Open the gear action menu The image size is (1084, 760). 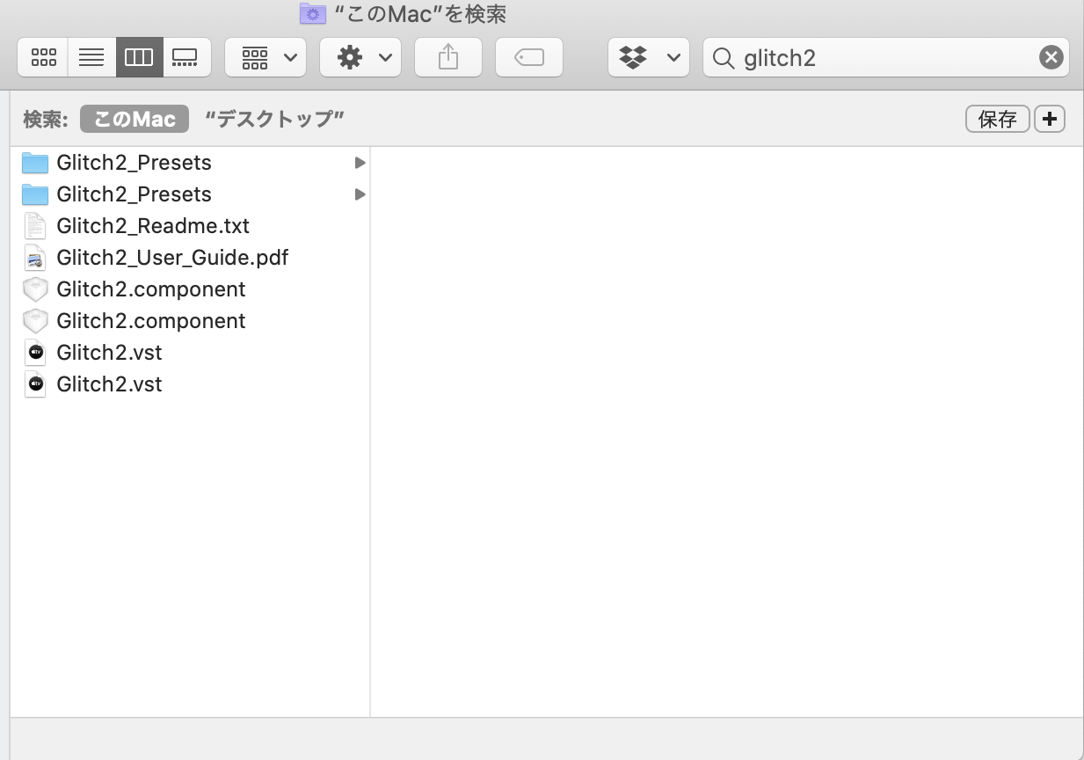point(360,58)
